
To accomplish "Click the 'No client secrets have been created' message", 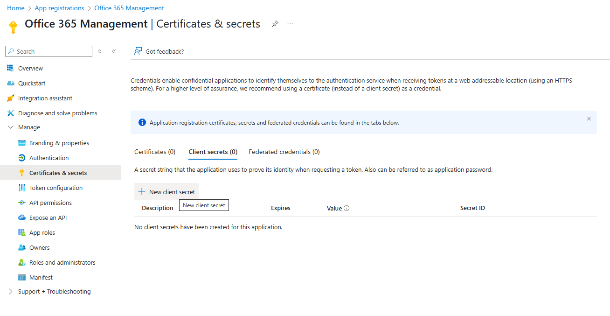I will pyautogui.click(x=208, y=227).
